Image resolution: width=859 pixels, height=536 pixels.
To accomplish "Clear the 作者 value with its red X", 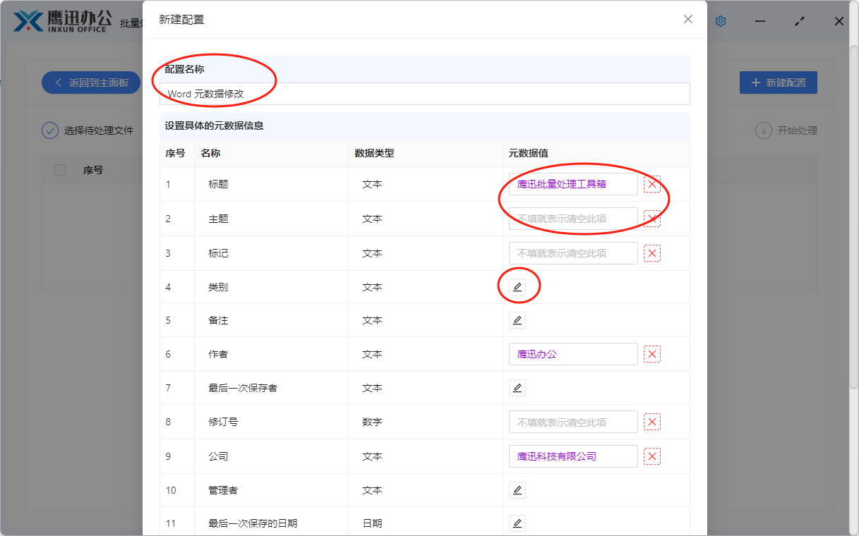I will point(652,354).
